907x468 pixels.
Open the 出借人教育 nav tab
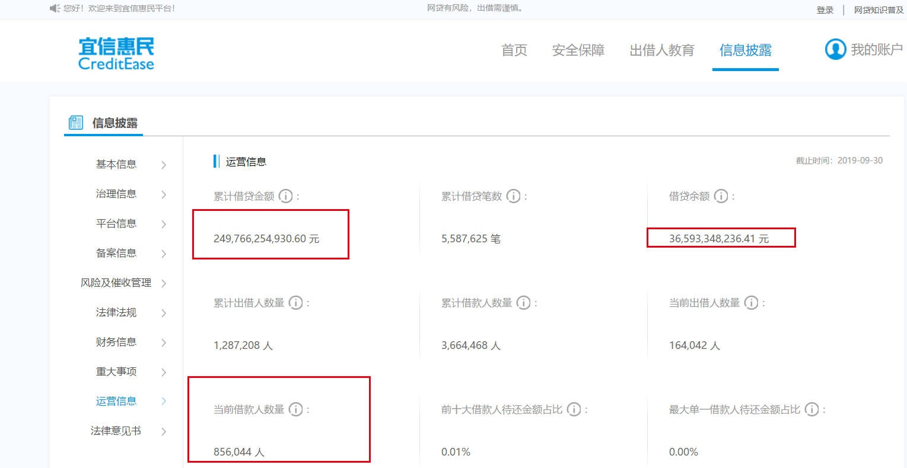click(x=662, y=50)
